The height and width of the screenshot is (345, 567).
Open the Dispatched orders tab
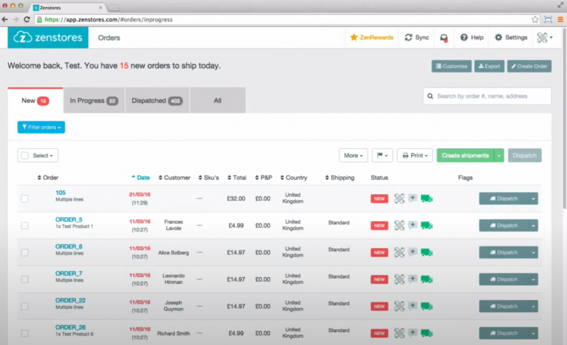click(x=157, y=101)
